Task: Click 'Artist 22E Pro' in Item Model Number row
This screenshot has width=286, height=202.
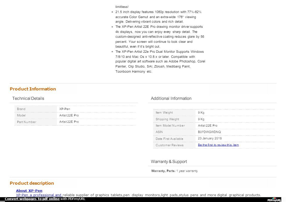Action: (208, 126)
